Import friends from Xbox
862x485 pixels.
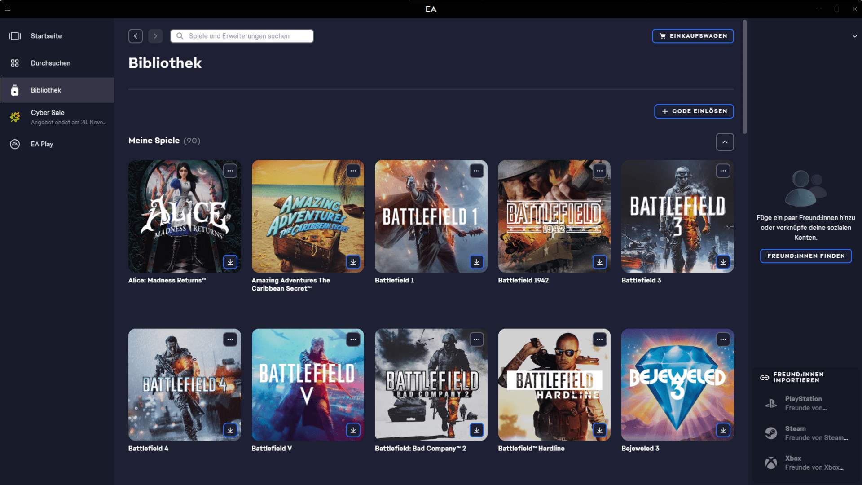[x=806, y=463]
